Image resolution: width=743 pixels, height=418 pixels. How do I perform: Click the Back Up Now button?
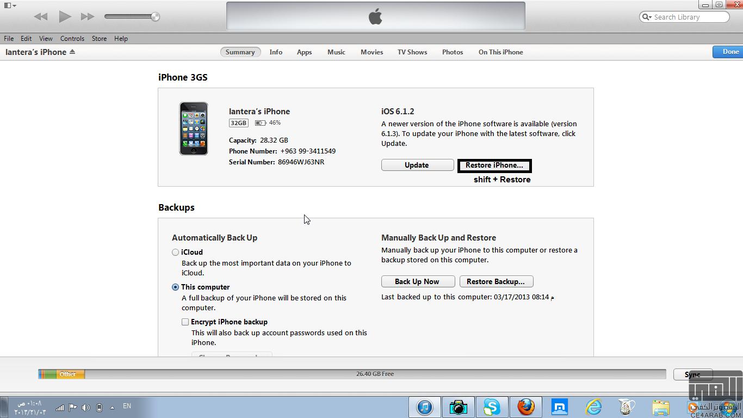point(418,281)
